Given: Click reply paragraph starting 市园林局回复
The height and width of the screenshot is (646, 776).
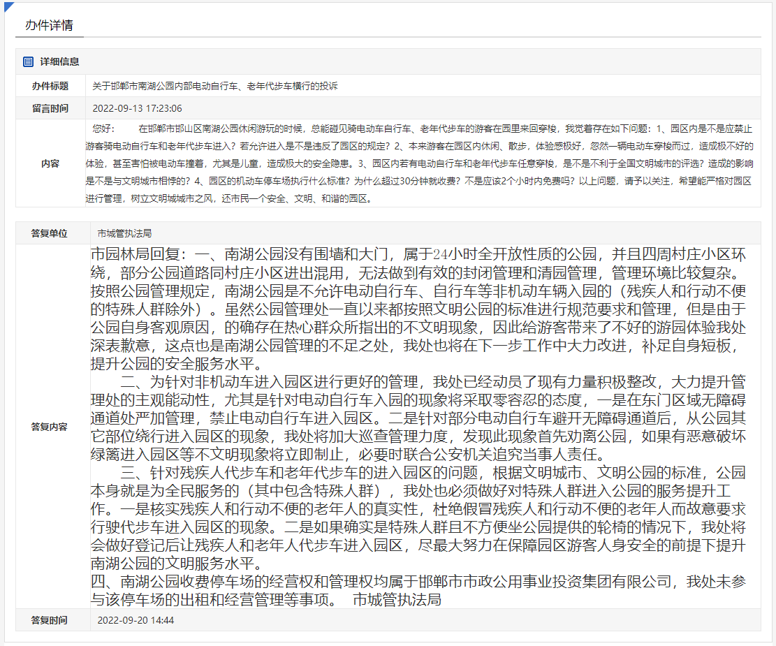Looking at the screenshot, I should pos(418,309).
